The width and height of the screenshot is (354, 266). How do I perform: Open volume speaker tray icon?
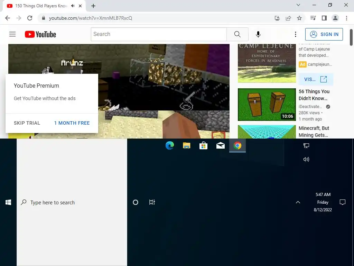[x=306, y=159]
